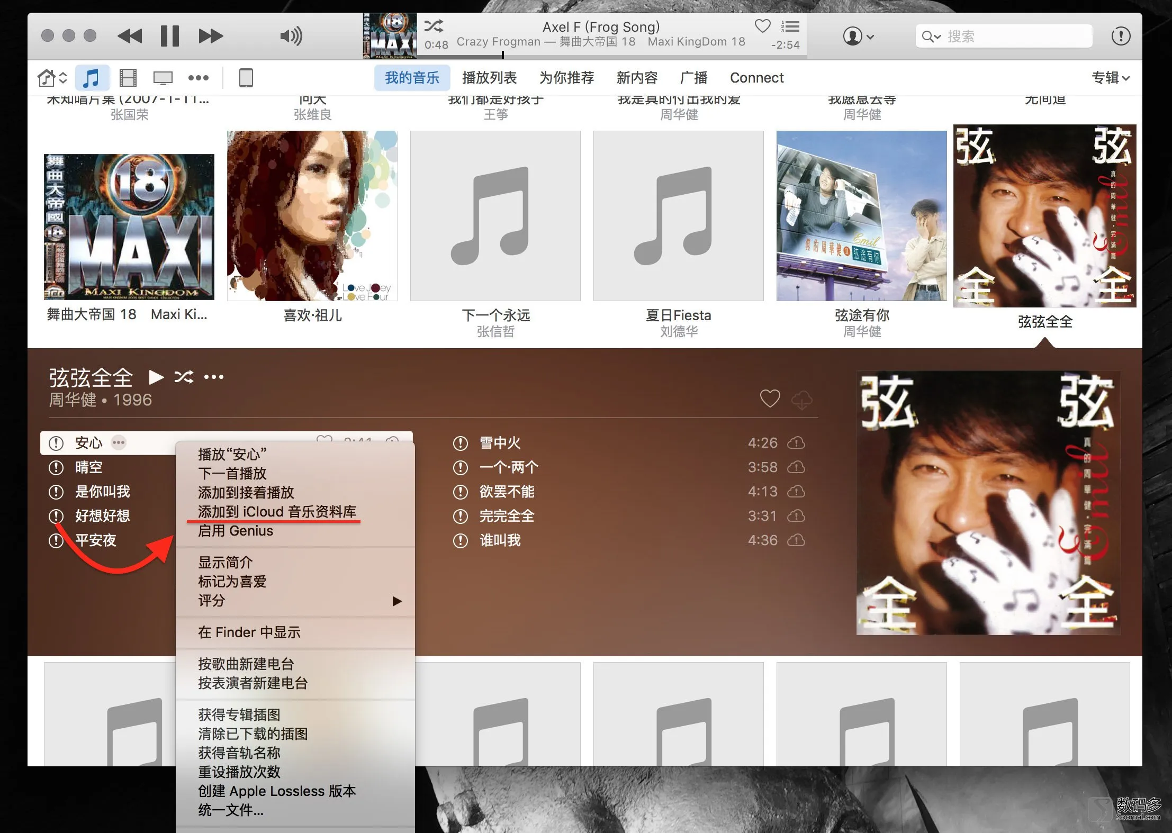Click the alert icon next to 晴空
This screenshot has height=833, width=1172.
[x=56, y=467]
